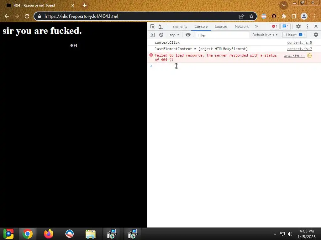The height and width of the screenshot is (240, 321).
Task: Select the Console tab
Action: click(201, 27)
